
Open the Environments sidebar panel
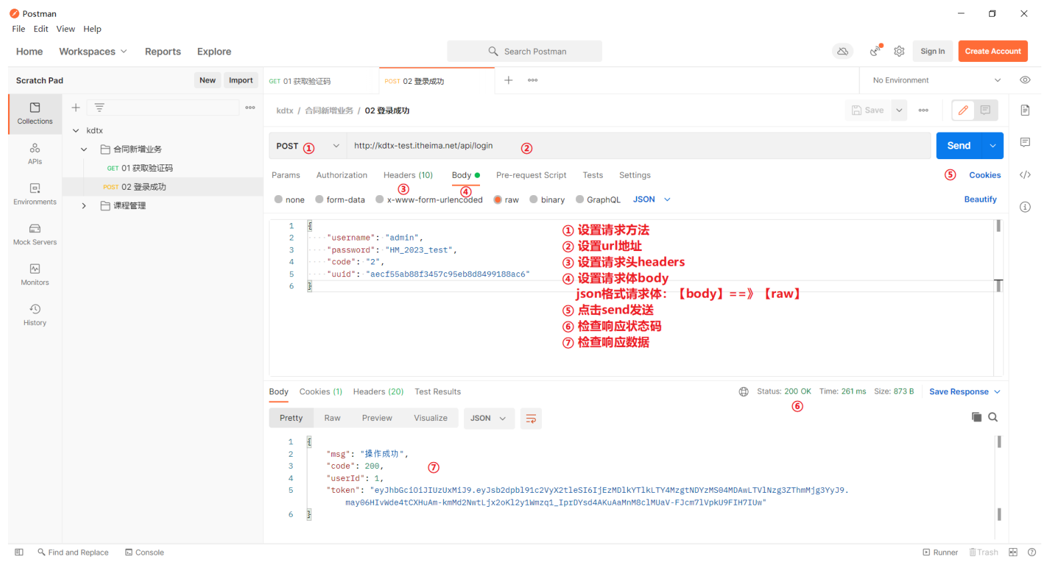point(35,194)
